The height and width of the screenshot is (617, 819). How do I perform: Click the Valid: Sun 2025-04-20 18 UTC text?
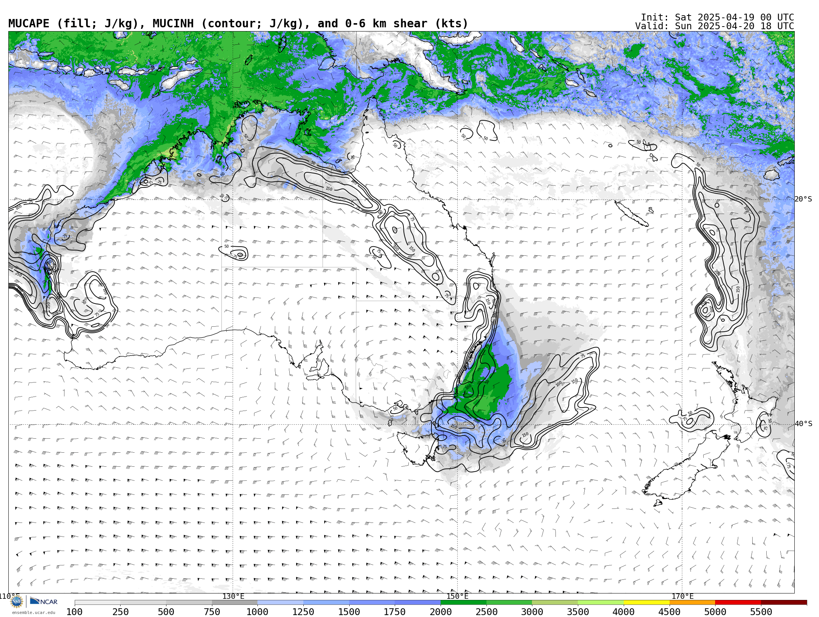coord(714,26)
